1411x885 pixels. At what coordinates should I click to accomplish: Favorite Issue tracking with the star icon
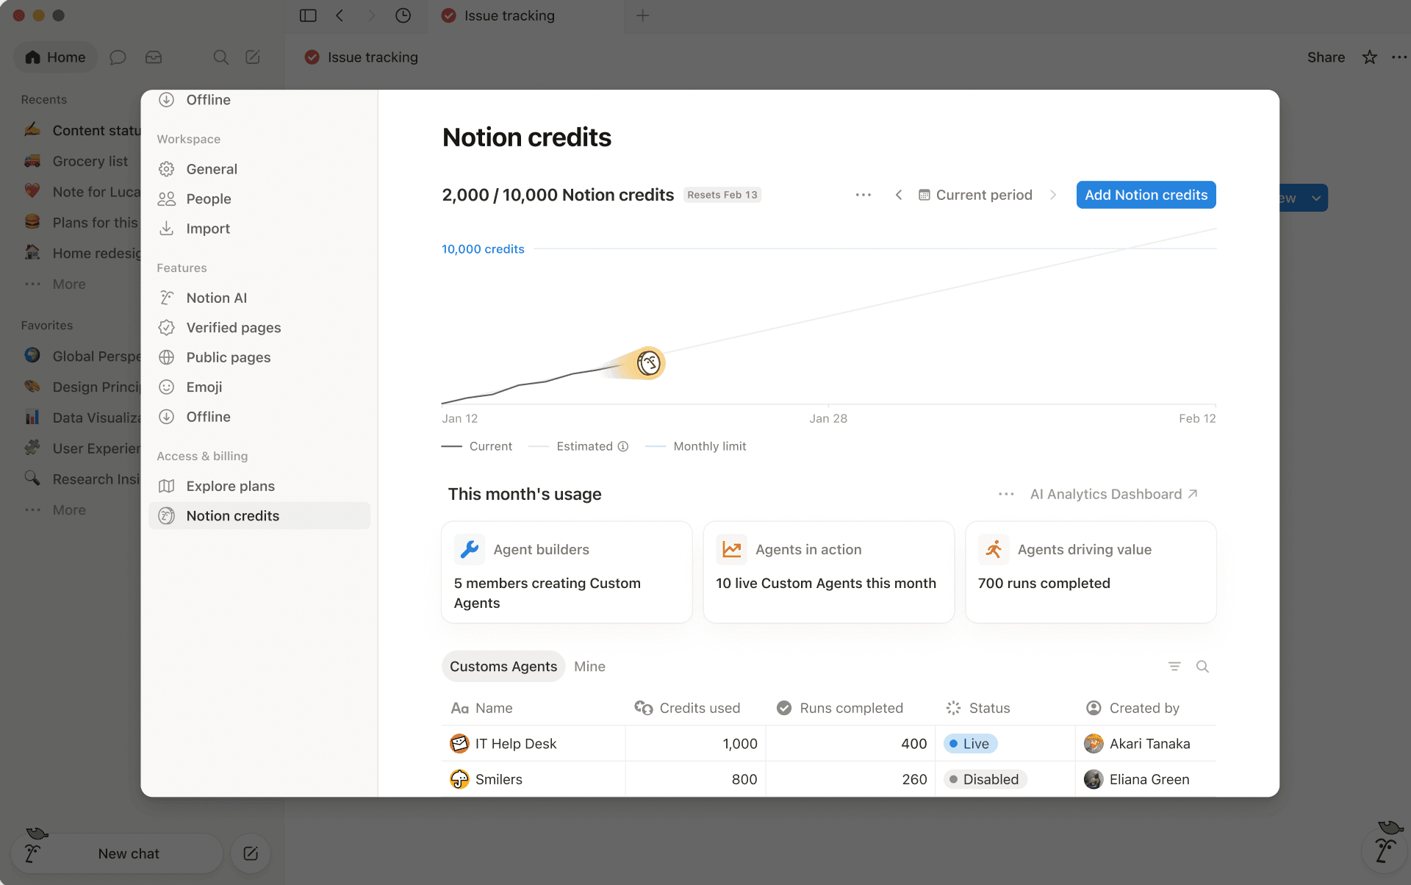pyautogui.click(x=1368, y=57)
